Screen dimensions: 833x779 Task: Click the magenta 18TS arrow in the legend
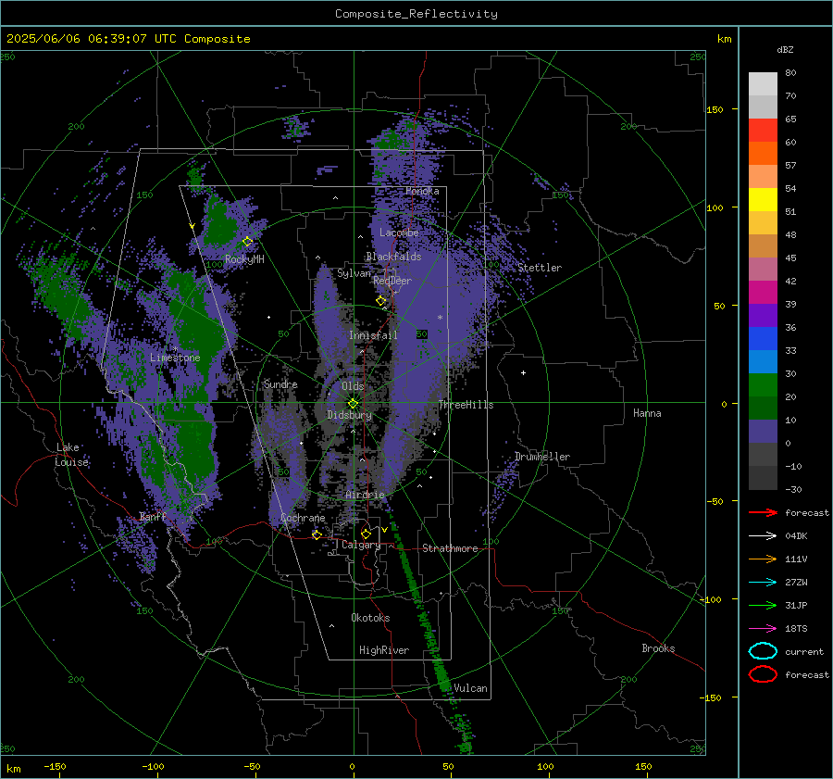point(763,628)
